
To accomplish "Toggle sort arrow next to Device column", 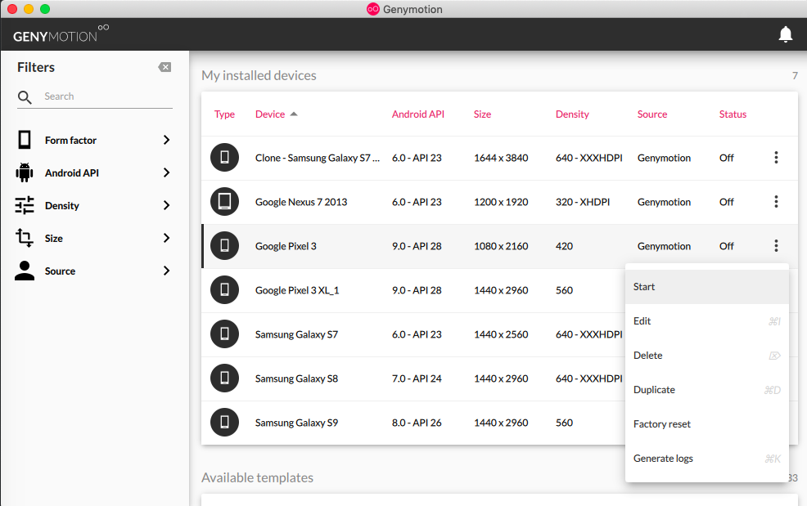I will click(x=294, y=114).
